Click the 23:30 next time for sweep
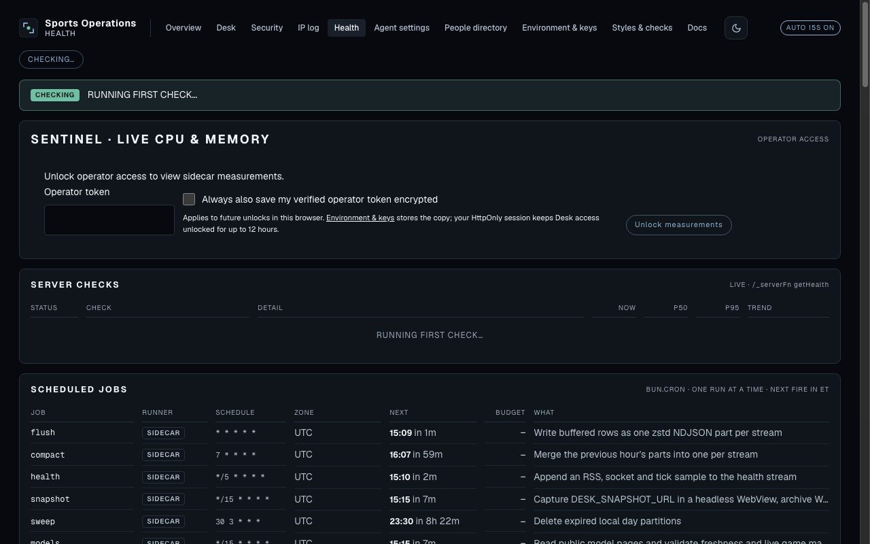This screenshot has width=870, height=544. pos(402,521)
